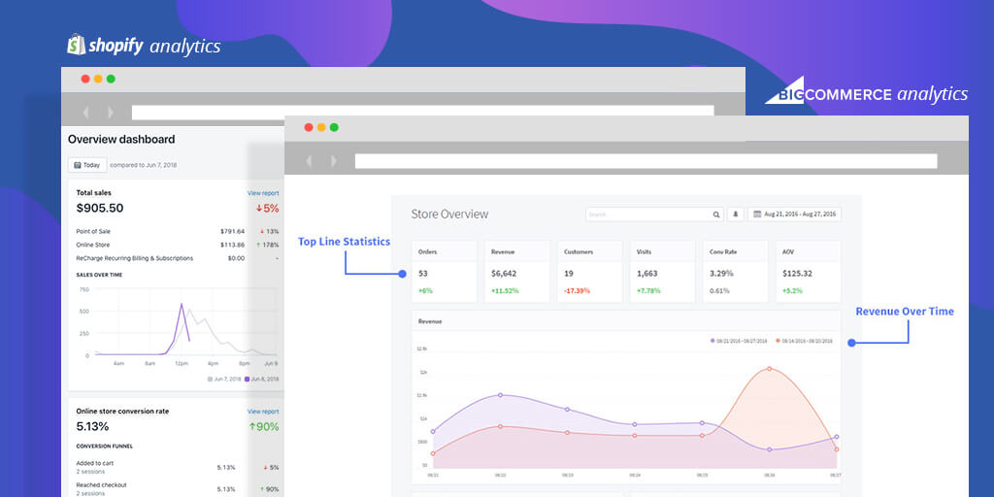The height and width of the screenshot is (497, 994).
Task: Toggle the 08/14/2016 - 08/20/2016 orange legend
Action: tap(804, 341)
